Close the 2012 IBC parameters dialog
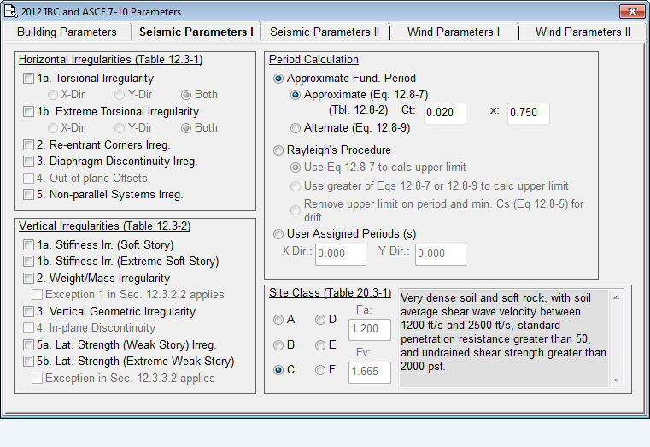The width and height of the screenshot is (650, 447). (630, 11)
